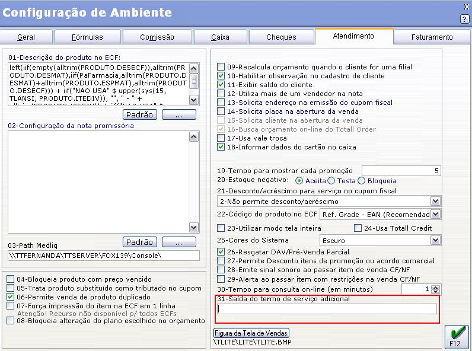472x351 pixels.
Task: Click the help question mark icon
Action: [464, 19]
